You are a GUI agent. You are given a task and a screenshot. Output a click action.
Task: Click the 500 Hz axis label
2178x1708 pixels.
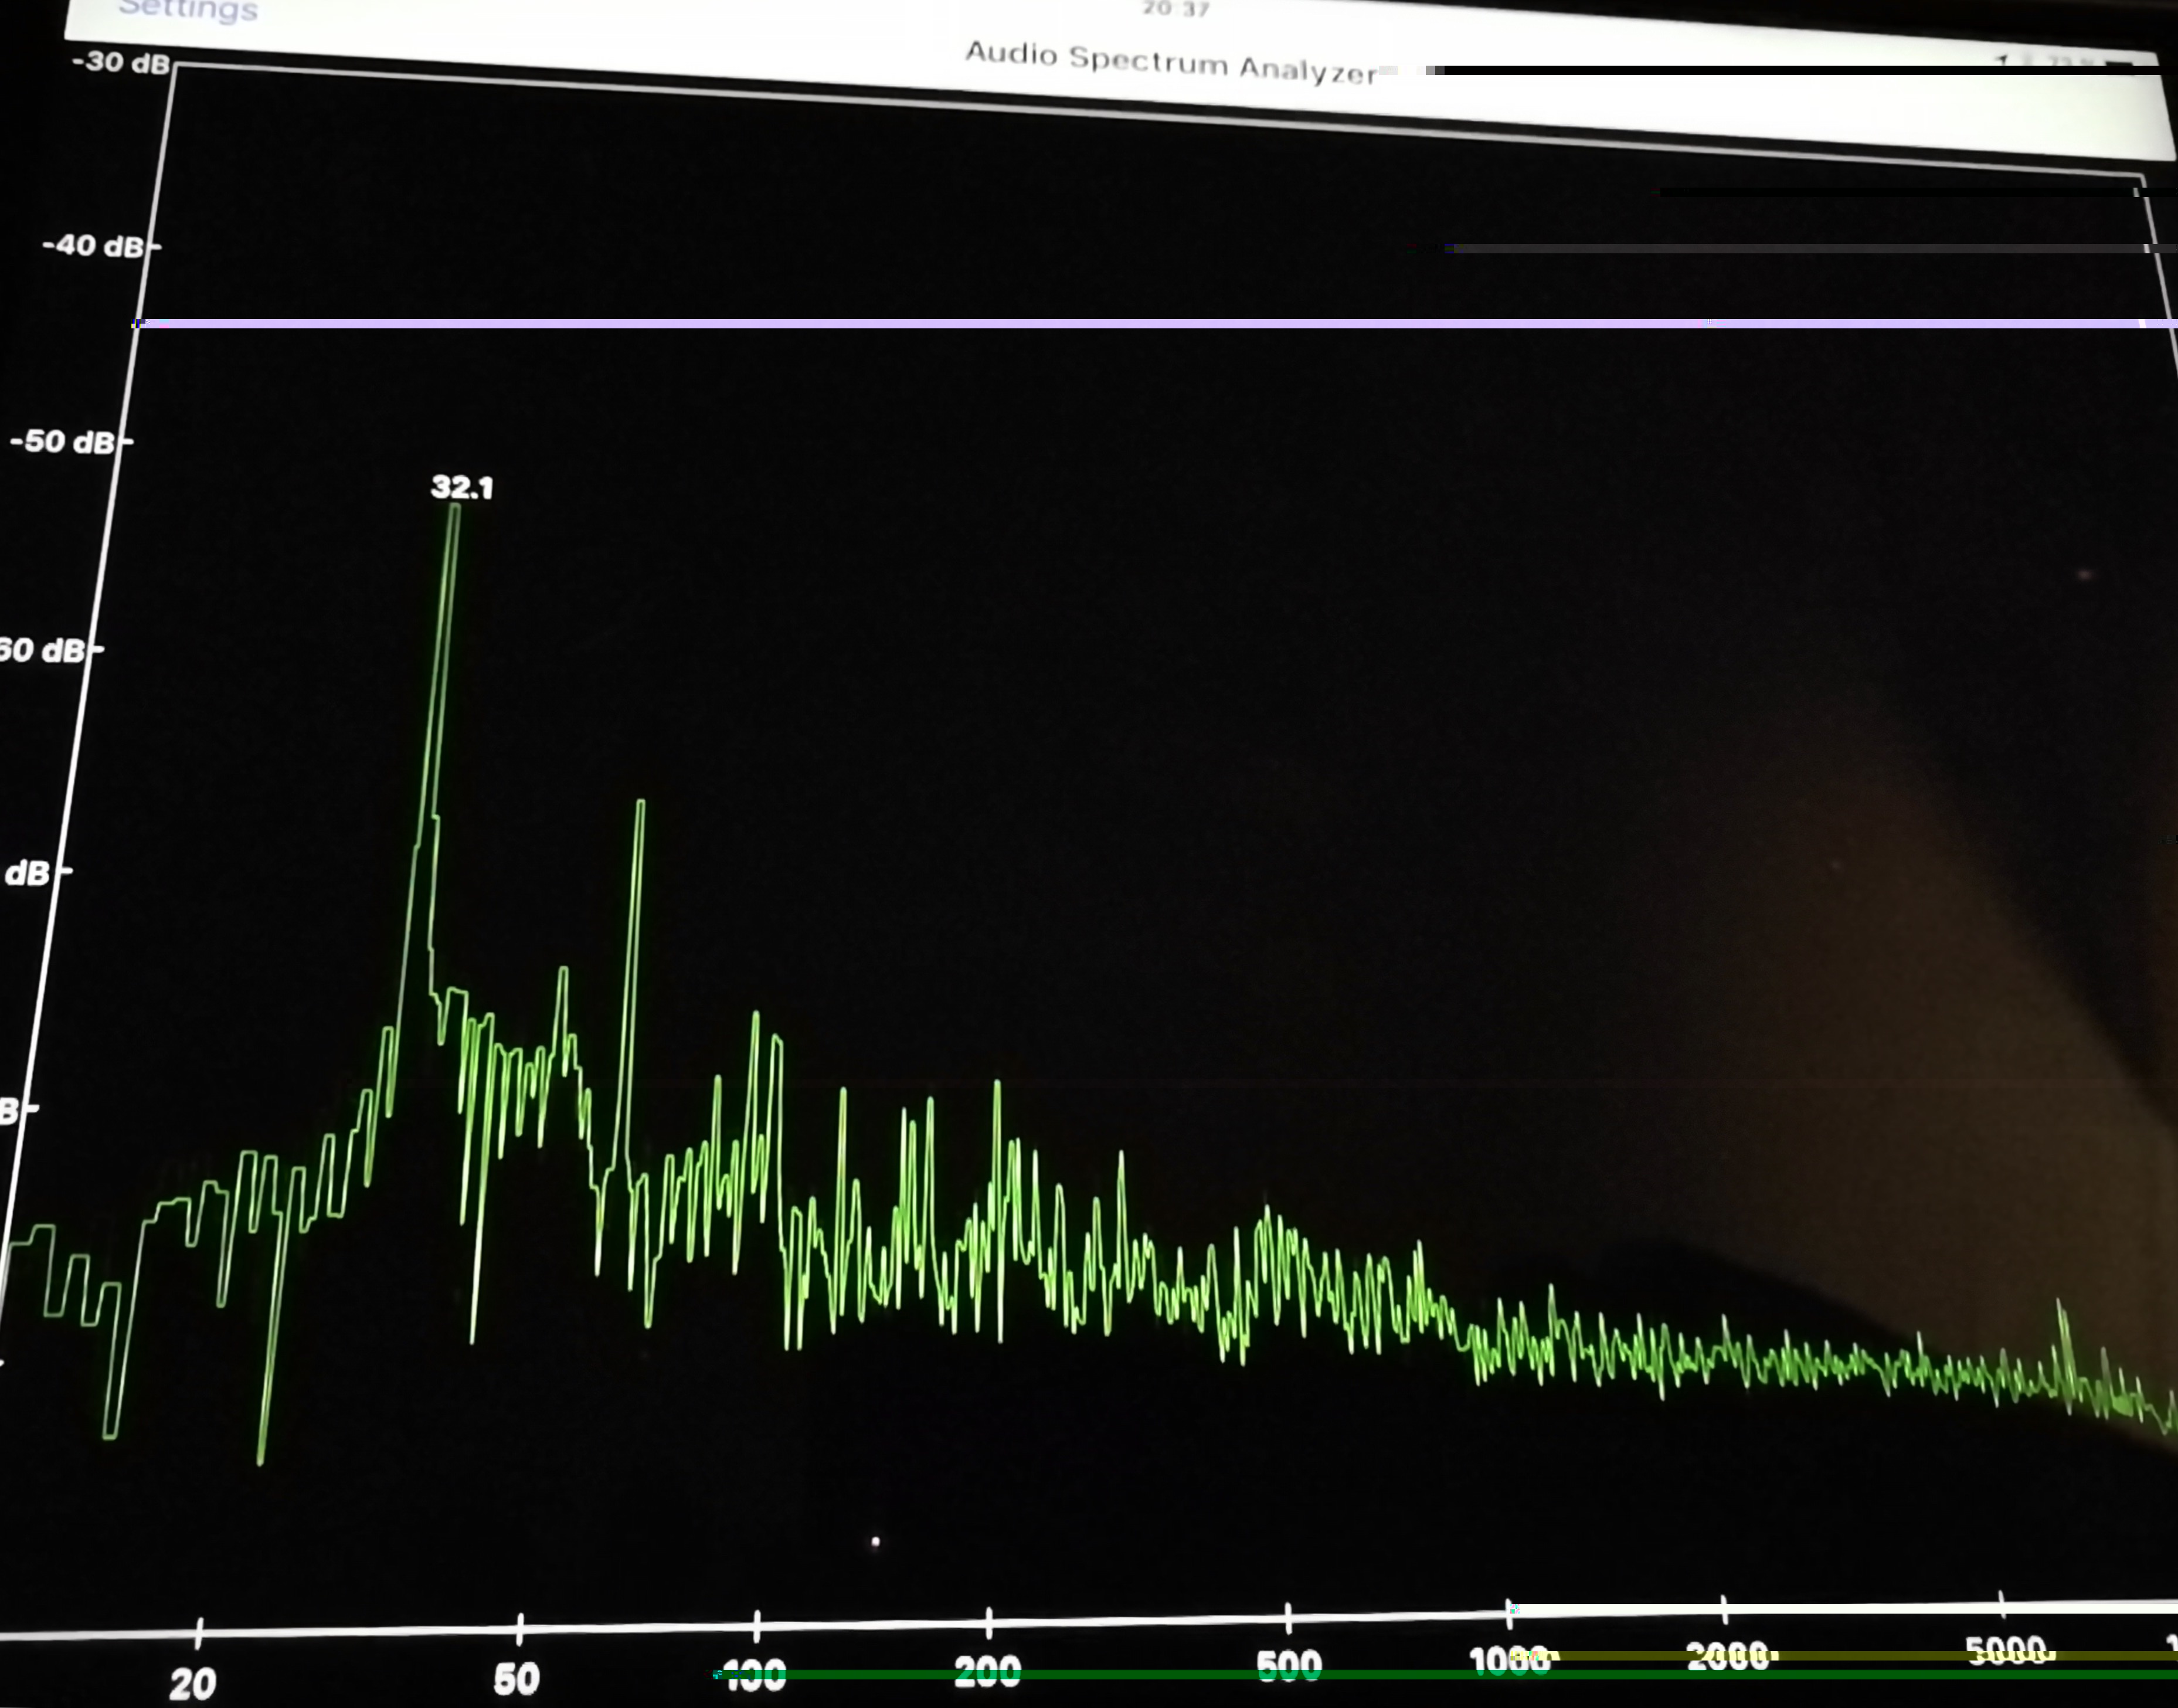[x=1288, y=1666]
